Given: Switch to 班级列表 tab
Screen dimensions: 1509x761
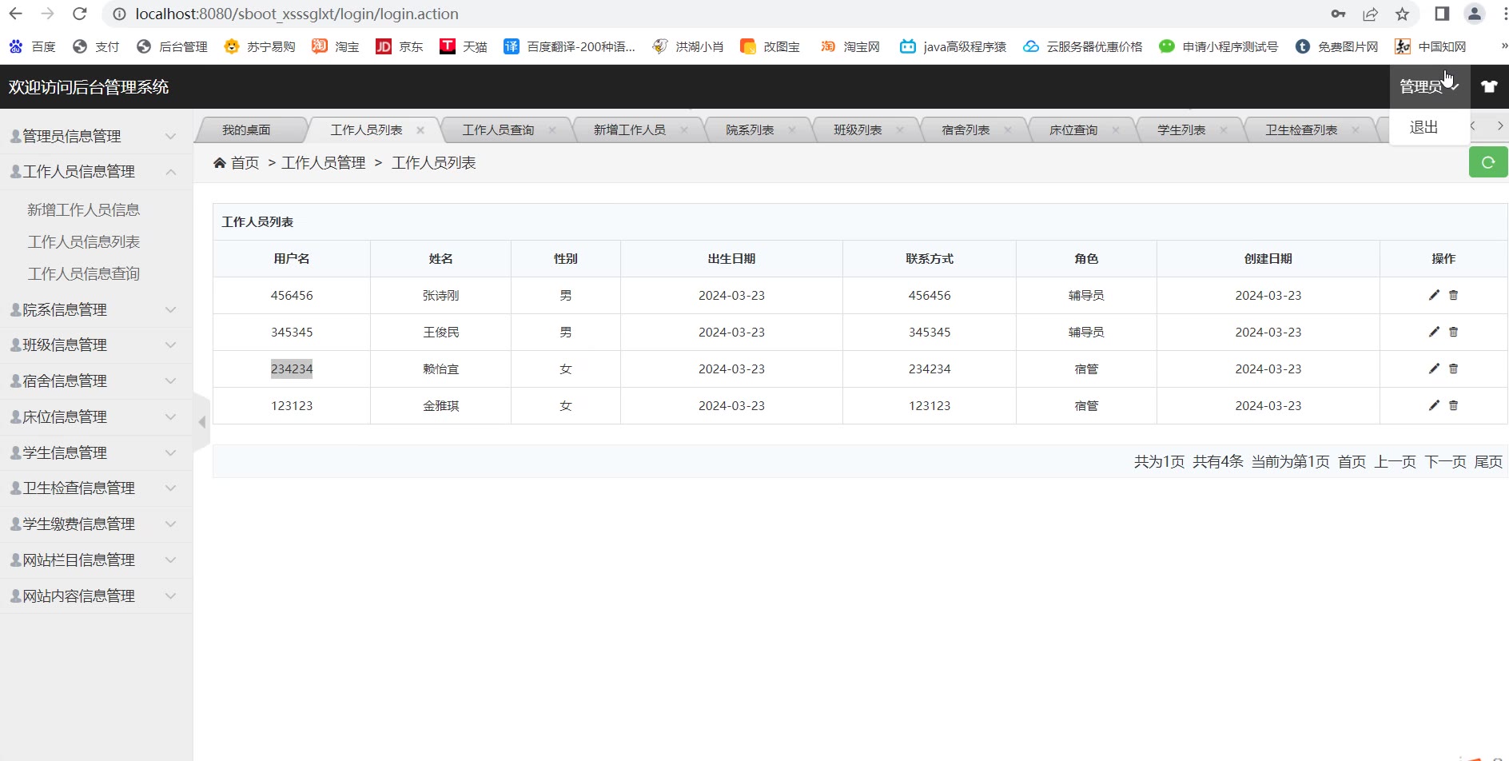Looking at the screenshot, I should point(858,130).
